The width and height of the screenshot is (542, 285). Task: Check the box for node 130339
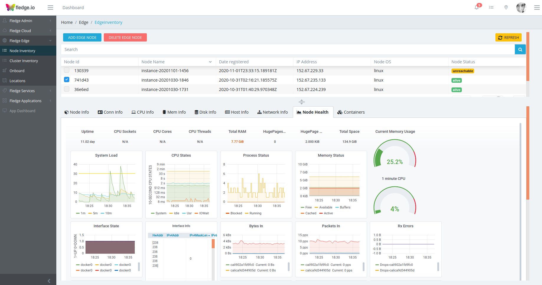point(67,70)
